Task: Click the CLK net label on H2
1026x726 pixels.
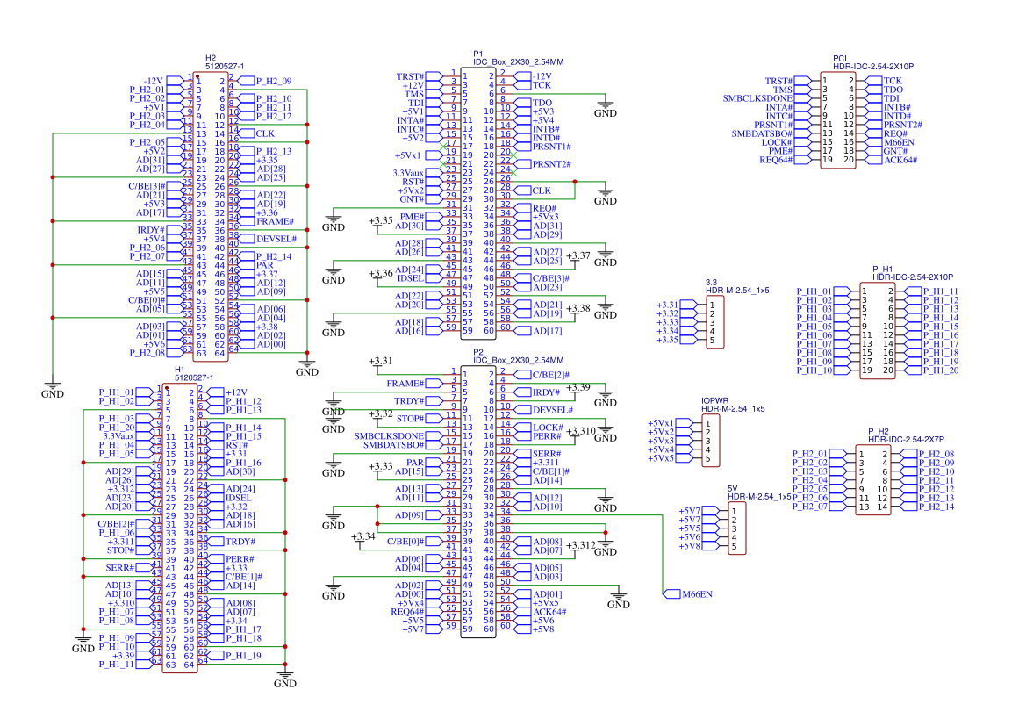Action: click(263, 133)
